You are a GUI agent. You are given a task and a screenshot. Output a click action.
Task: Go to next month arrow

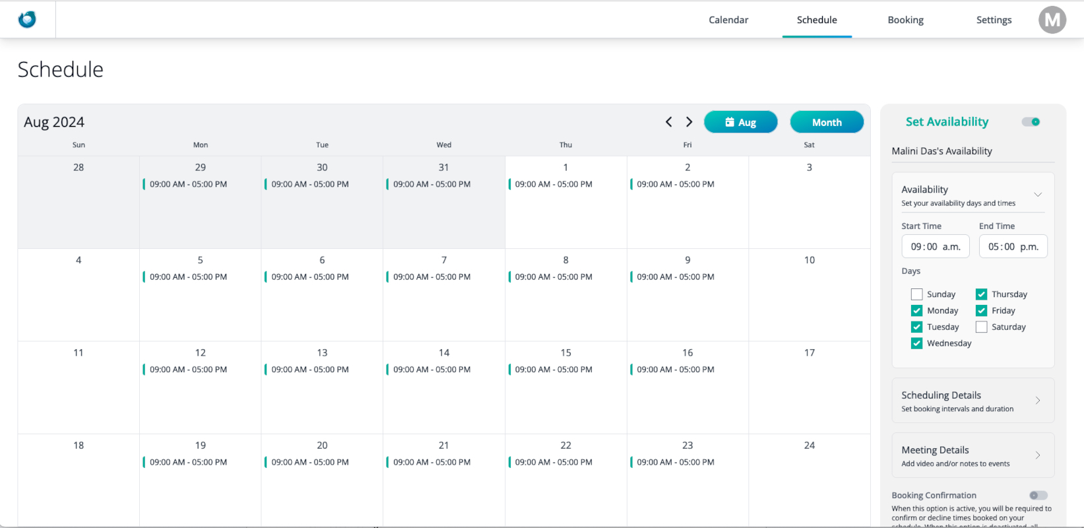click(x=689, y=122)
